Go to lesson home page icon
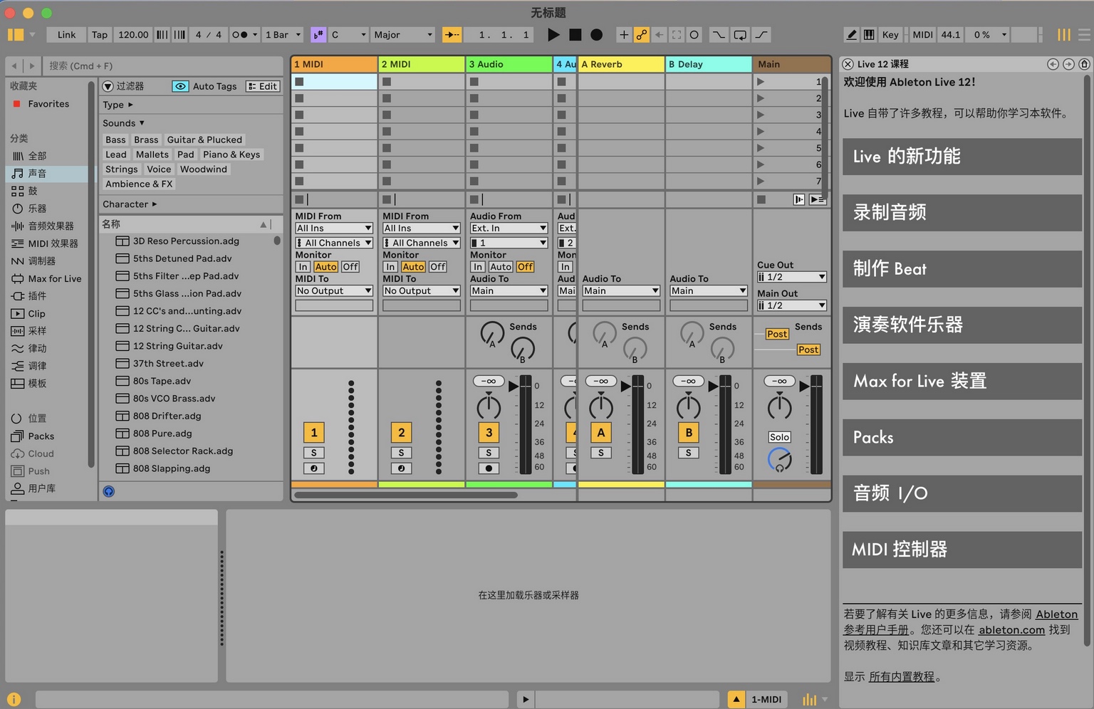The height and width of the screenshot is (709, 1094). pos(1084,64)
